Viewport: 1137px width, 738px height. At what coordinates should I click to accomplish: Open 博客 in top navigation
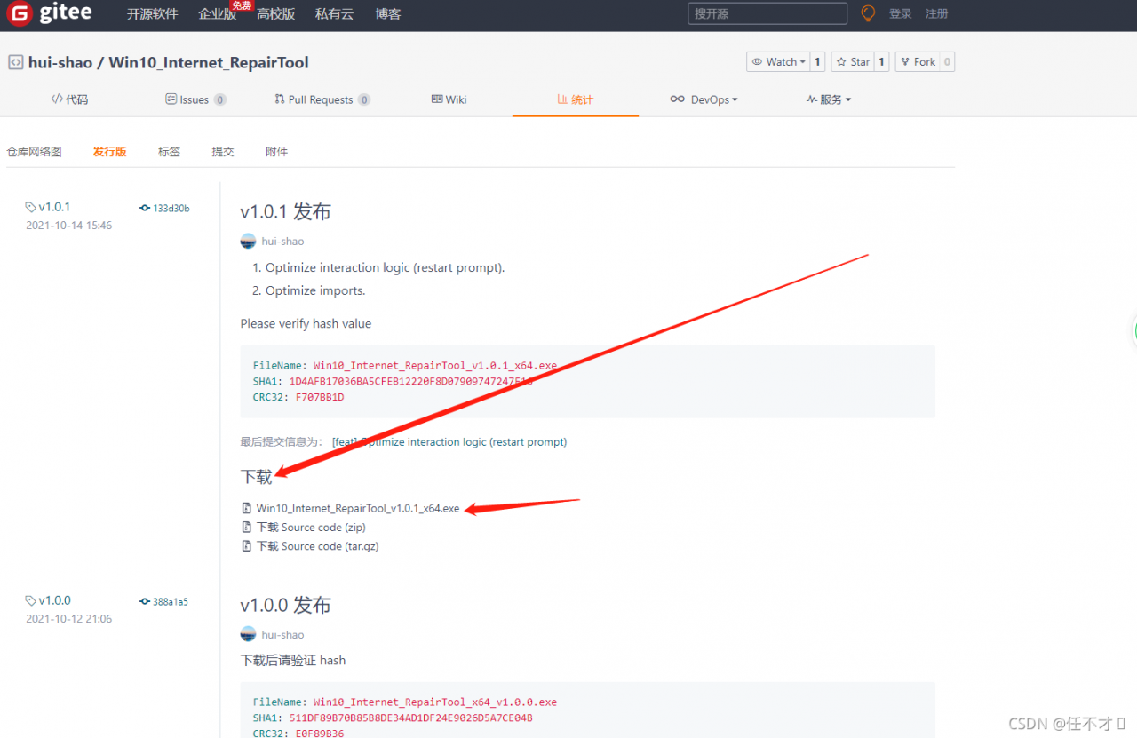[x=388, y=13]
